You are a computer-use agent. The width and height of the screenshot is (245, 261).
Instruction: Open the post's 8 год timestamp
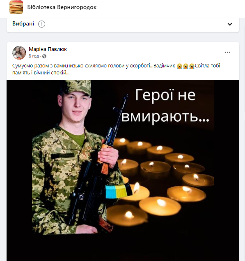(x=34, y=56)
